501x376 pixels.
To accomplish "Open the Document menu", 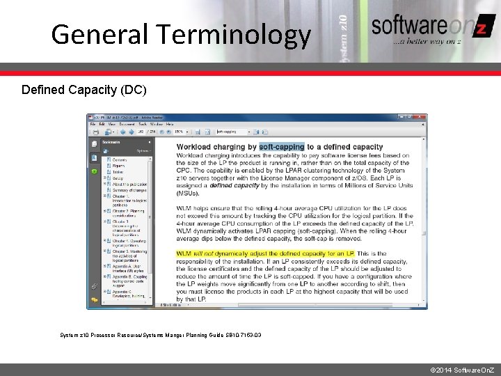I will tap(127, 124).
